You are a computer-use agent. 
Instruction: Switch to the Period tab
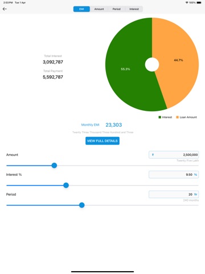coord(116,9)
